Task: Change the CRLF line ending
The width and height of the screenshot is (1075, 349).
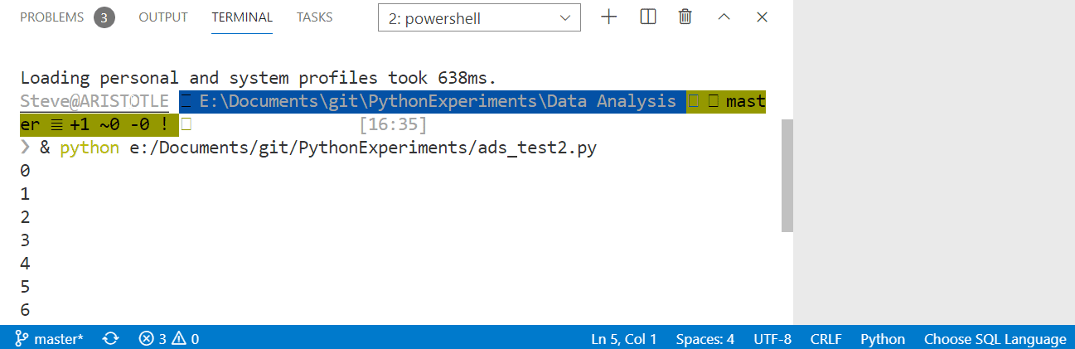Action: point(826,338)
